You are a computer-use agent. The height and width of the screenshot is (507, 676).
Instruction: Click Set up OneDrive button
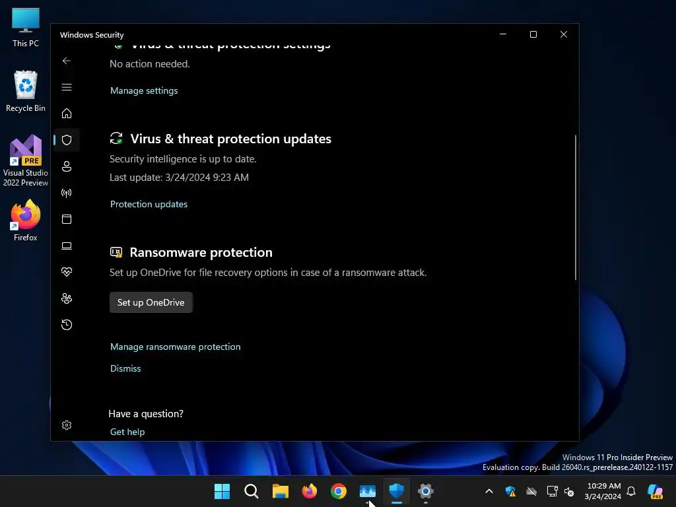point(151,302)
